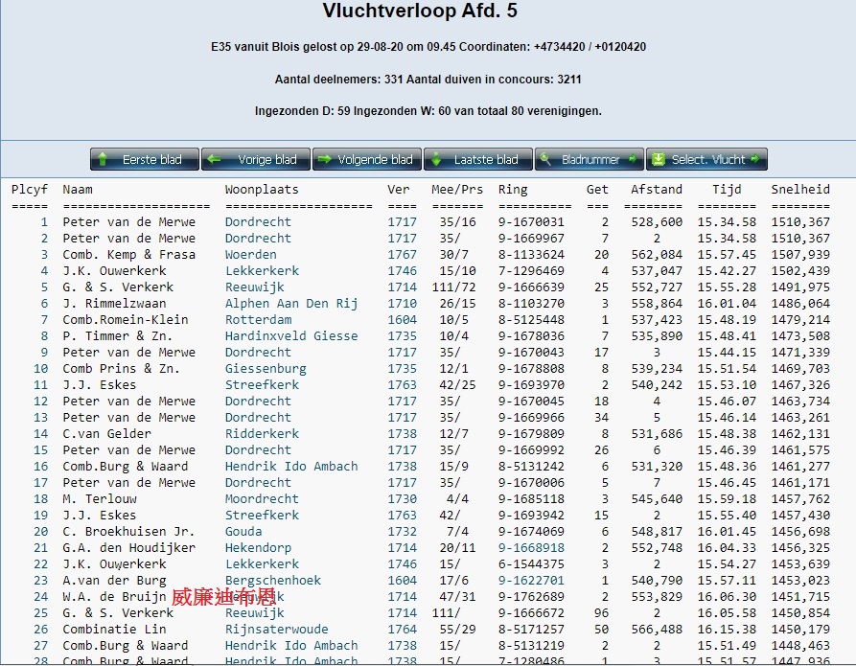Select name Comb.Romein-Klein
Screen dimensions: 856x666
[125, 320]
